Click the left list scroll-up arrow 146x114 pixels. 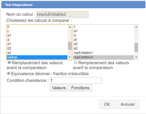70,27
